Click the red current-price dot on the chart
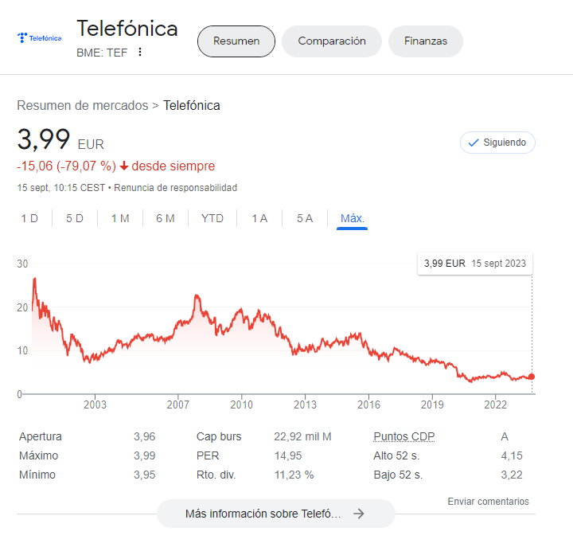This screenshot has width=573, height=555. tap(532, 377)
